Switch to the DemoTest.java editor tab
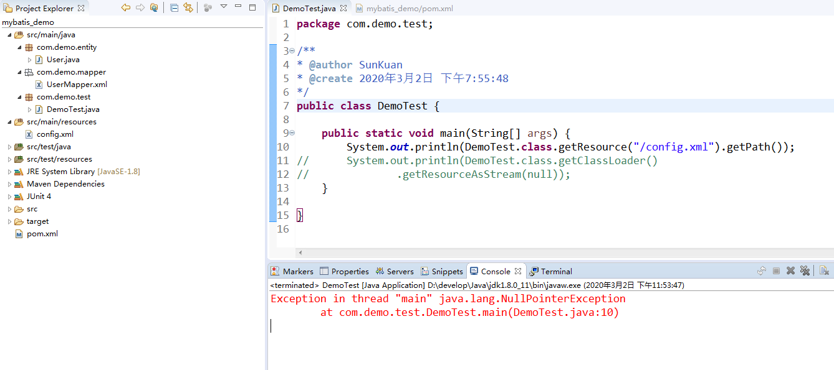 pyautogui.click(x=309, y=9)
